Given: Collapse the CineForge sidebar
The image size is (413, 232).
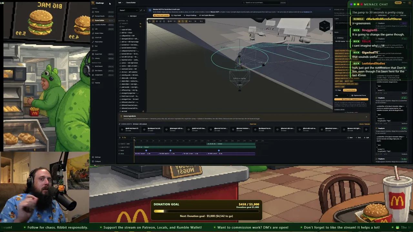Looking at the screenshot, I should point(96,161).
